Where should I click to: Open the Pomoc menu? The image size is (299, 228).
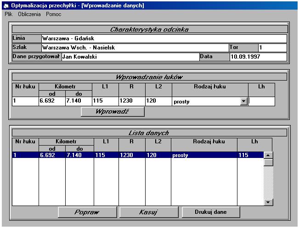[54, 14]
